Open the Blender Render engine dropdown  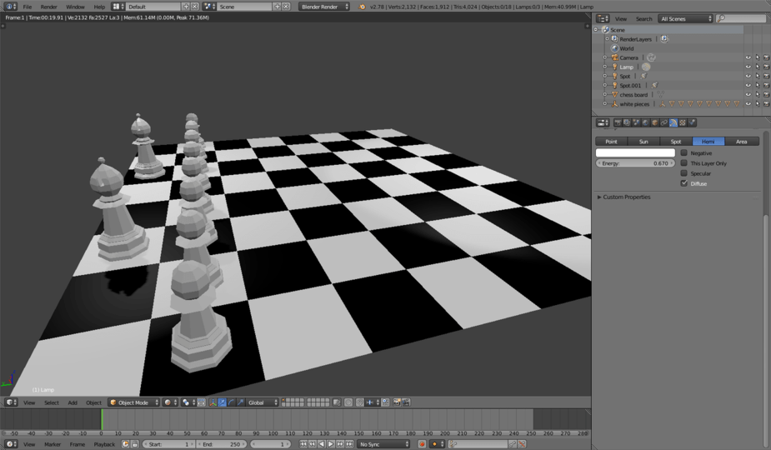pos(324,7)
